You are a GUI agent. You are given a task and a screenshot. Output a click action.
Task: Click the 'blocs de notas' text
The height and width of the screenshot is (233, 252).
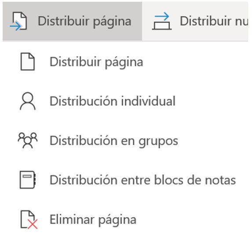click(x=195, y=180)
